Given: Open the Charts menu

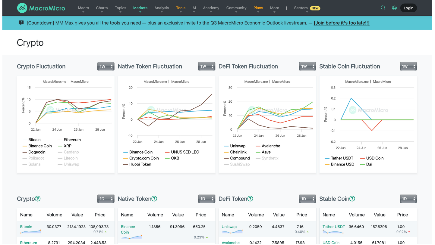Looking at the screenshot, I should [x=102, y=8].
